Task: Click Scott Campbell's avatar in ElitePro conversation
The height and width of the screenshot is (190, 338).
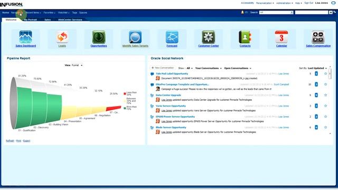Action: [158, 89]
